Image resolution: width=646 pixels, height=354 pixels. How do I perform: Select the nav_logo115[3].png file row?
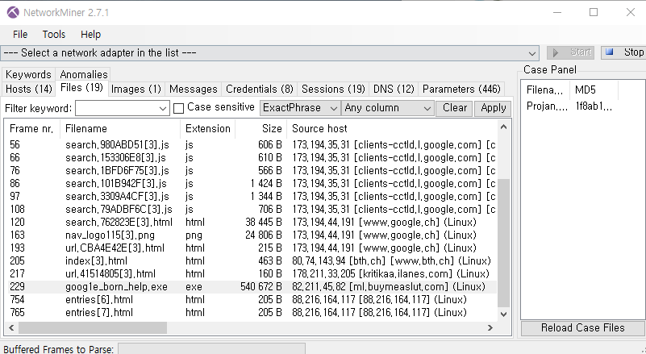(x=252, y=235)
